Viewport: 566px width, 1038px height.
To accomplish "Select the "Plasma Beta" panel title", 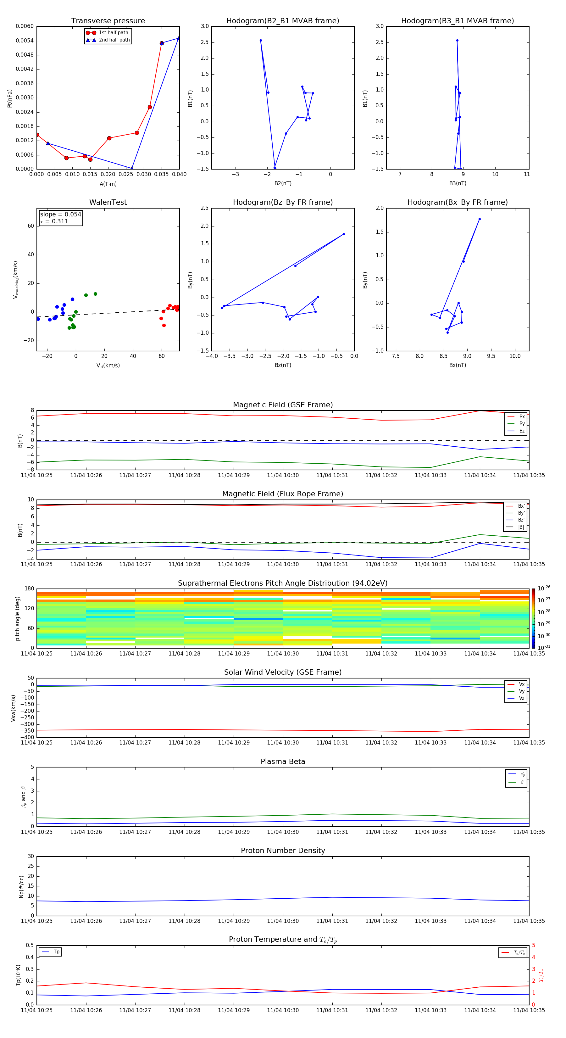I will click(283, 762).
